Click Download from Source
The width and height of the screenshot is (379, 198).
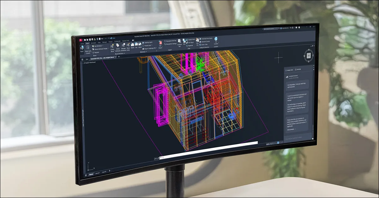206,38
